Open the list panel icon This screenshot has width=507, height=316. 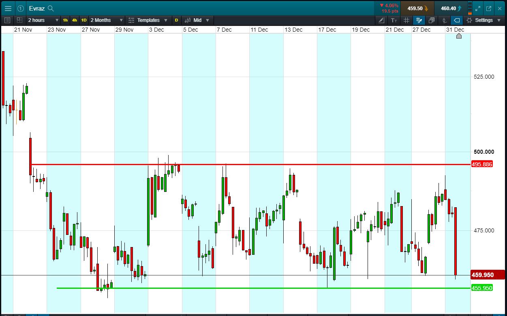(x=7, y=20)
